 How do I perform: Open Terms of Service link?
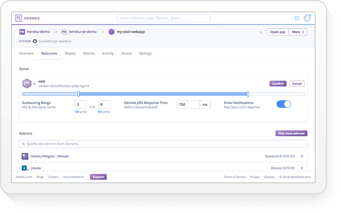click(x=235, y=177)
